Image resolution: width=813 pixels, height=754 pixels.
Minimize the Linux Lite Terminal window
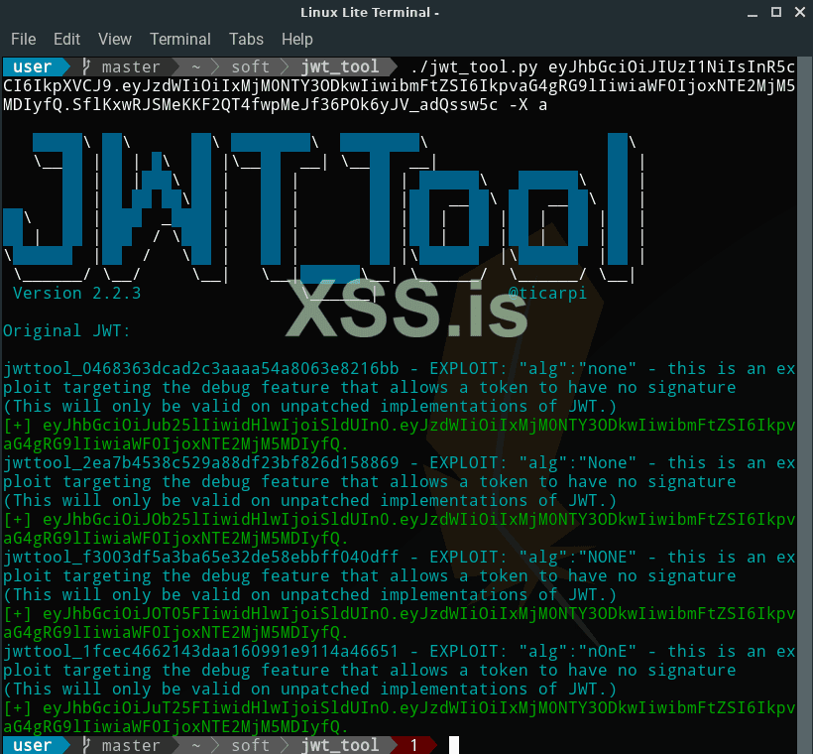753,13
